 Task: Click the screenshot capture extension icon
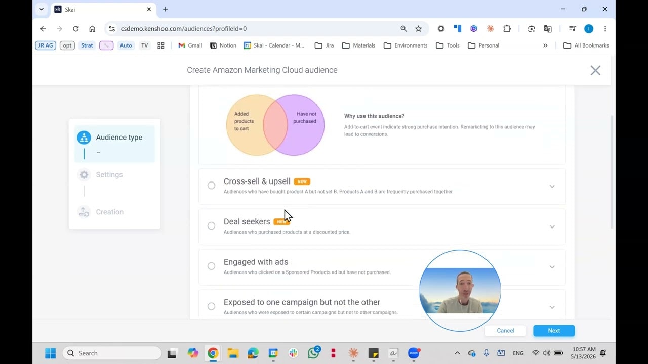pyautogui.click(x=531, y=29)
